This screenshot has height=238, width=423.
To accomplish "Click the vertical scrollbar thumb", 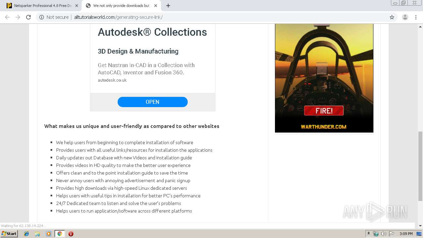I will point(420,166).
